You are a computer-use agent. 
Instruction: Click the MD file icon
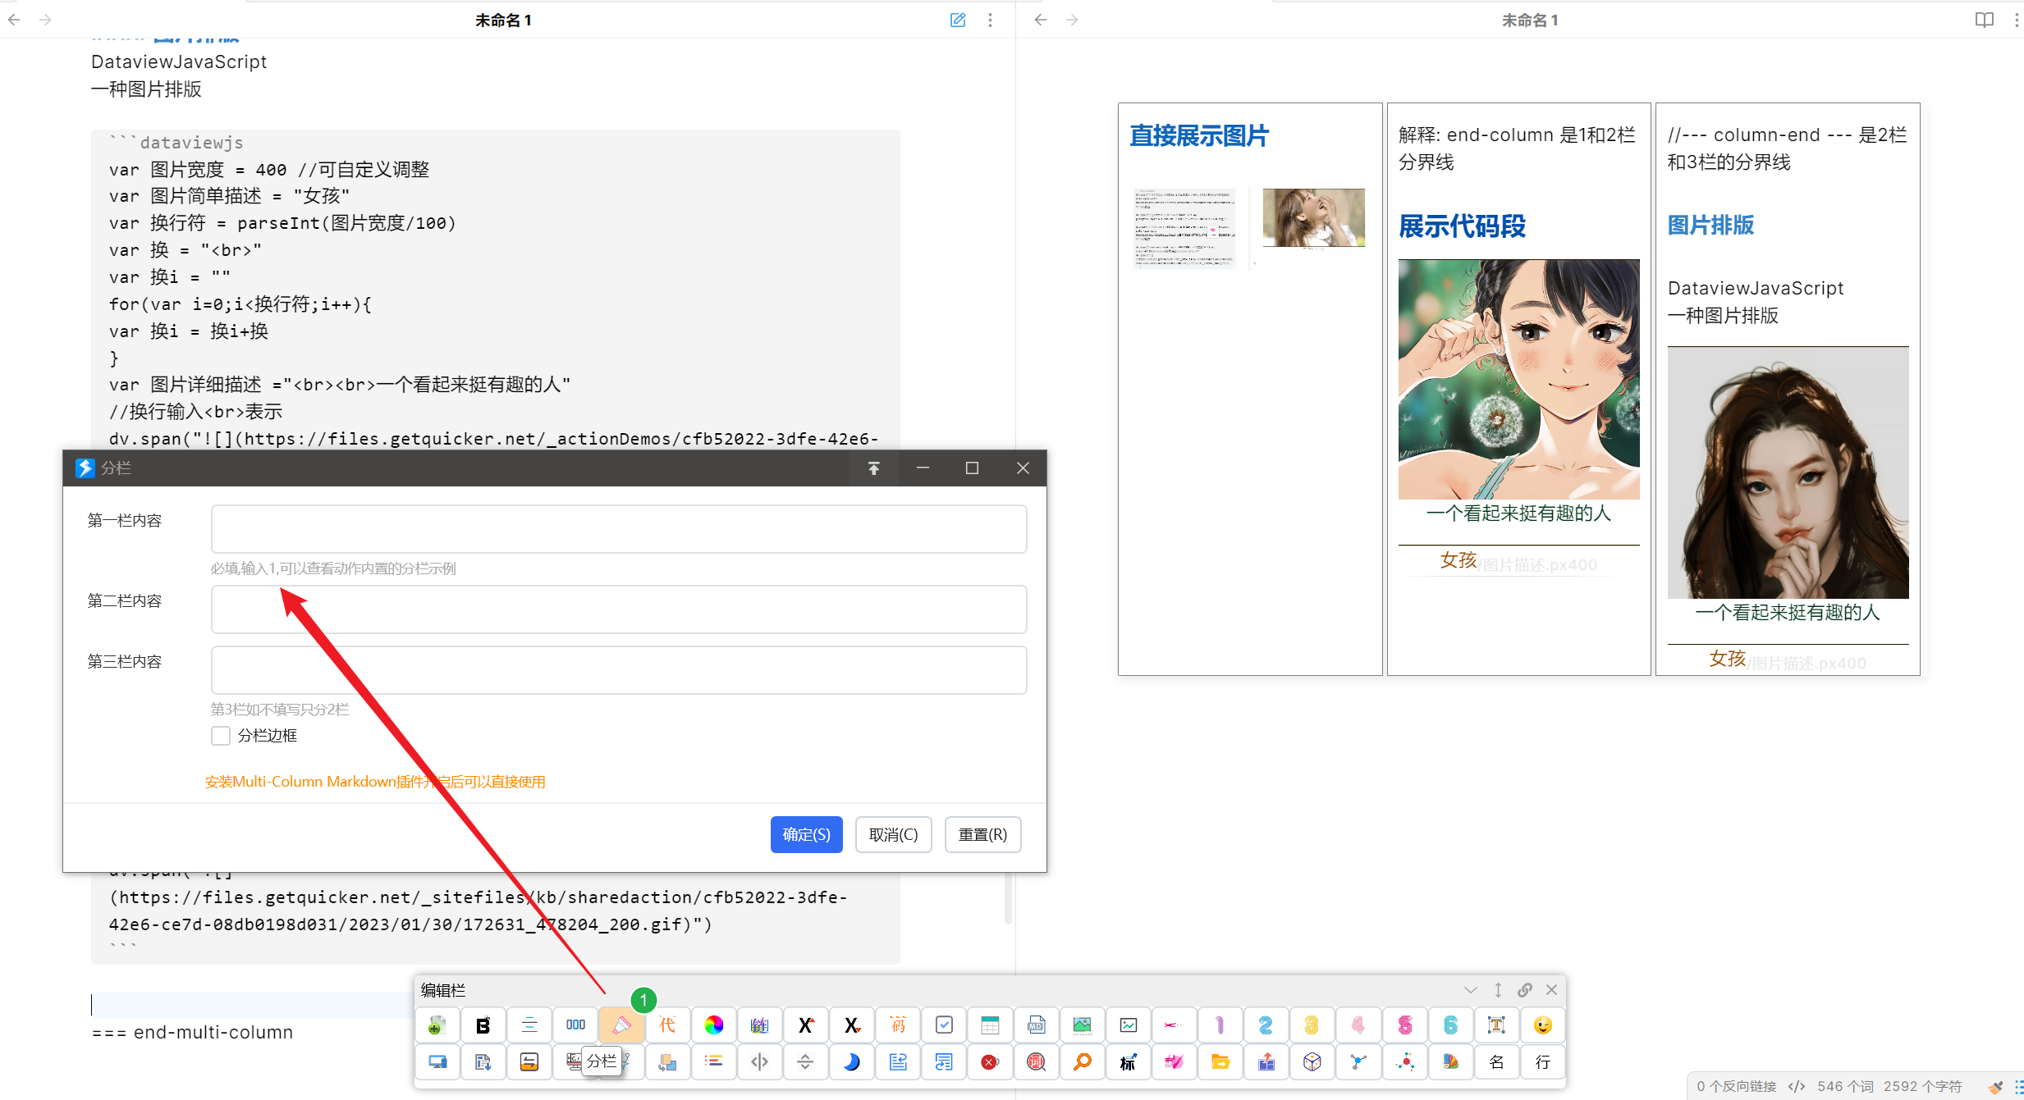tap(1037, 1025)
